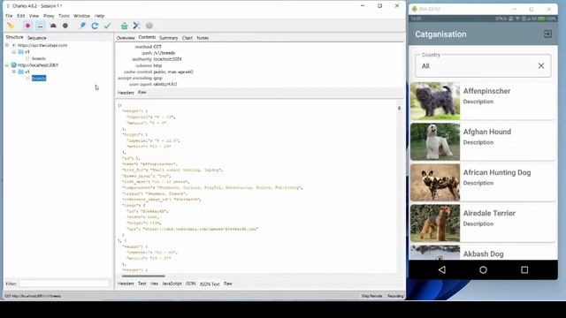Toggle breakpoints with the hexagon icon
This screenshot has width=566, height=318.
pyautogui.click(x=65, y=26)
